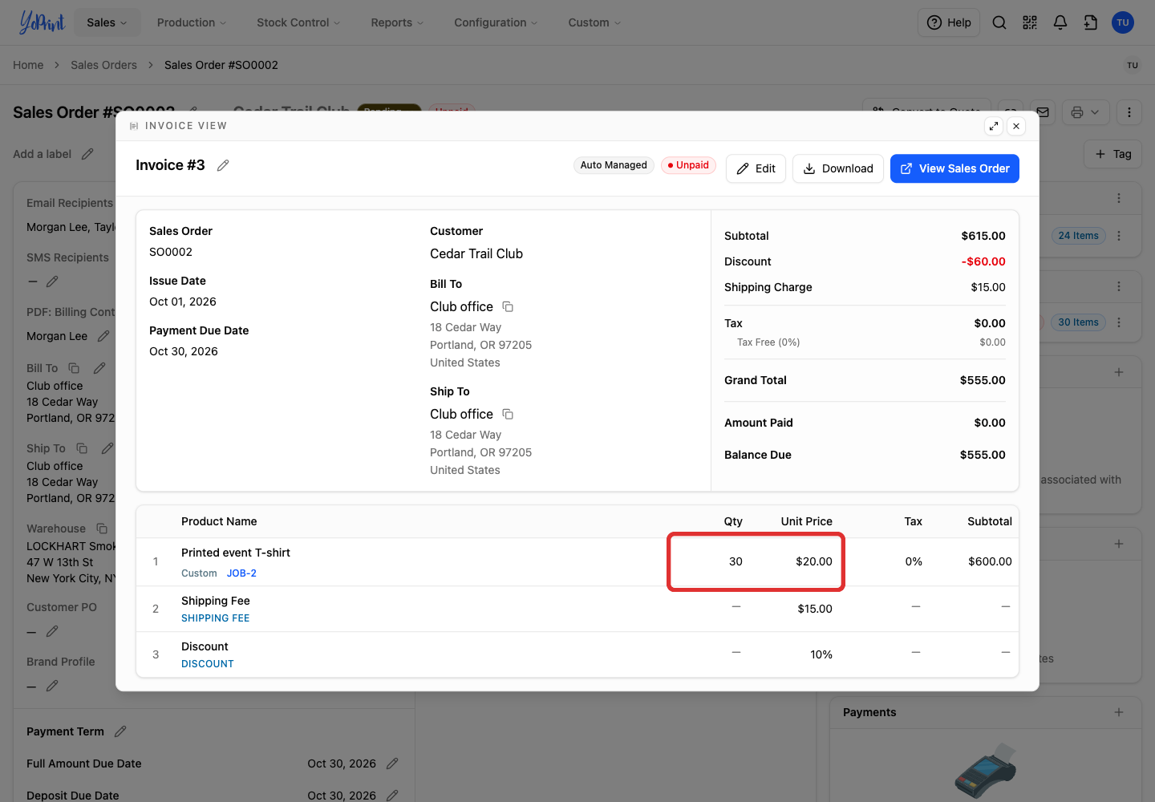Open the sales order three-dot menu
The image size is (1155, 802).
click(1129, 112)
